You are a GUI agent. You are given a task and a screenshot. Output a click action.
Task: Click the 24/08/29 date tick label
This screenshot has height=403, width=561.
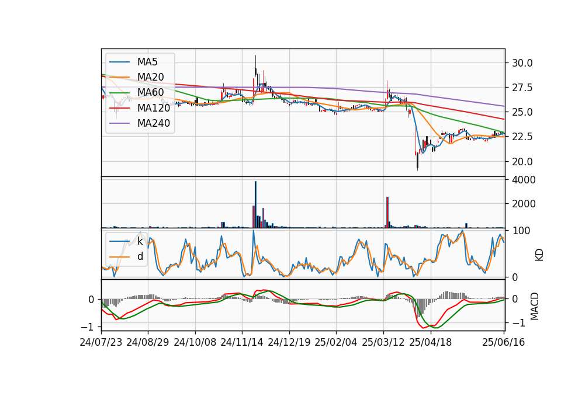click(x=148, y=342)
